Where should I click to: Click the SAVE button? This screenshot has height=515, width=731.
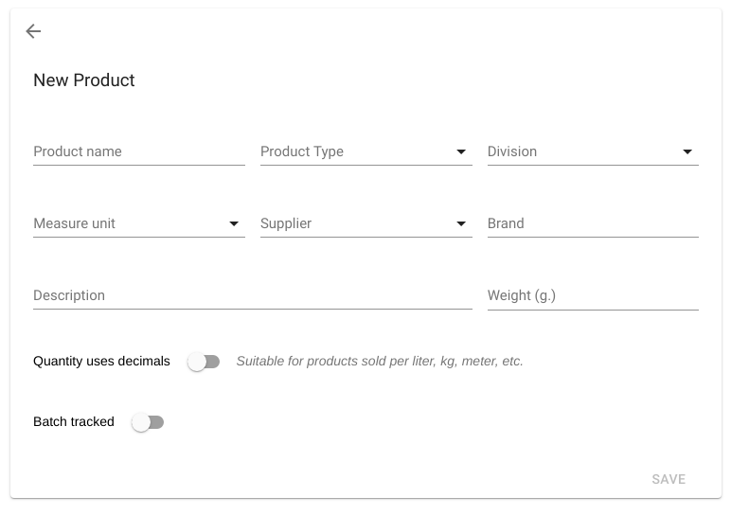click(x=669, y=479)
